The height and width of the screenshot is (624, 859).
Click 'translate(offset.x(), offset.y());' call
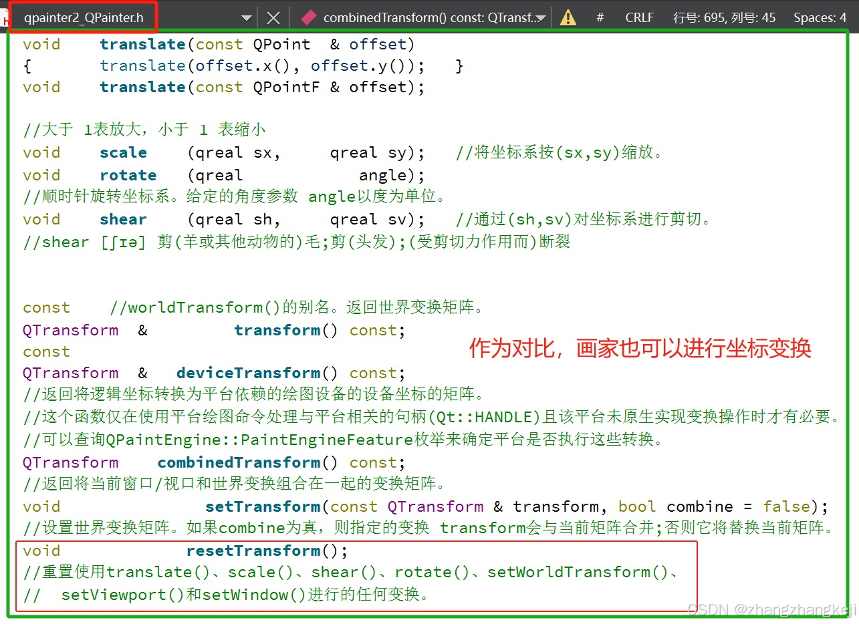point(262,66)
